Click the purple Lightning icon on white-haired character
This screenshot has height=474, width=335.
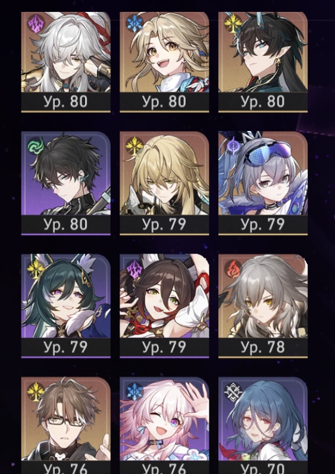click(36, 23)
